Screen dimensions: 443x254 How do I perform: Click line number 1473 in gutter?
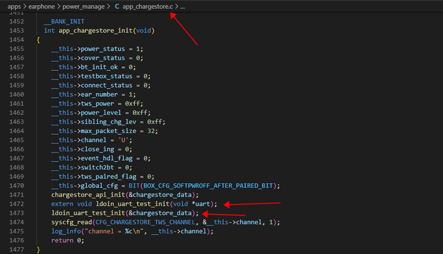(16, 213)
